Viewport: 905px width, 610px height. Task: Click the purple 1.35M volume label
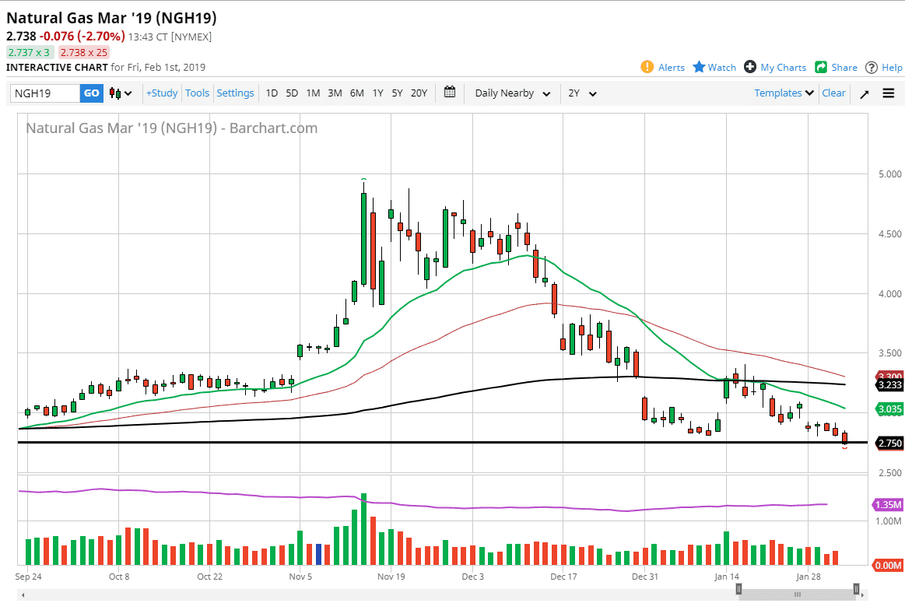888,504
